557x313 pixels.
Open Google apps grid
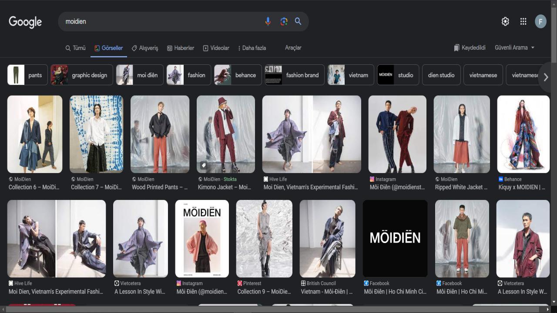tap(523, 21)
